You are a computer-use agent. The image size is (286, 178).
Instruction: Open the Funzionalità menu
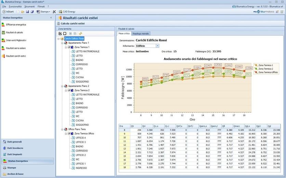15,6
